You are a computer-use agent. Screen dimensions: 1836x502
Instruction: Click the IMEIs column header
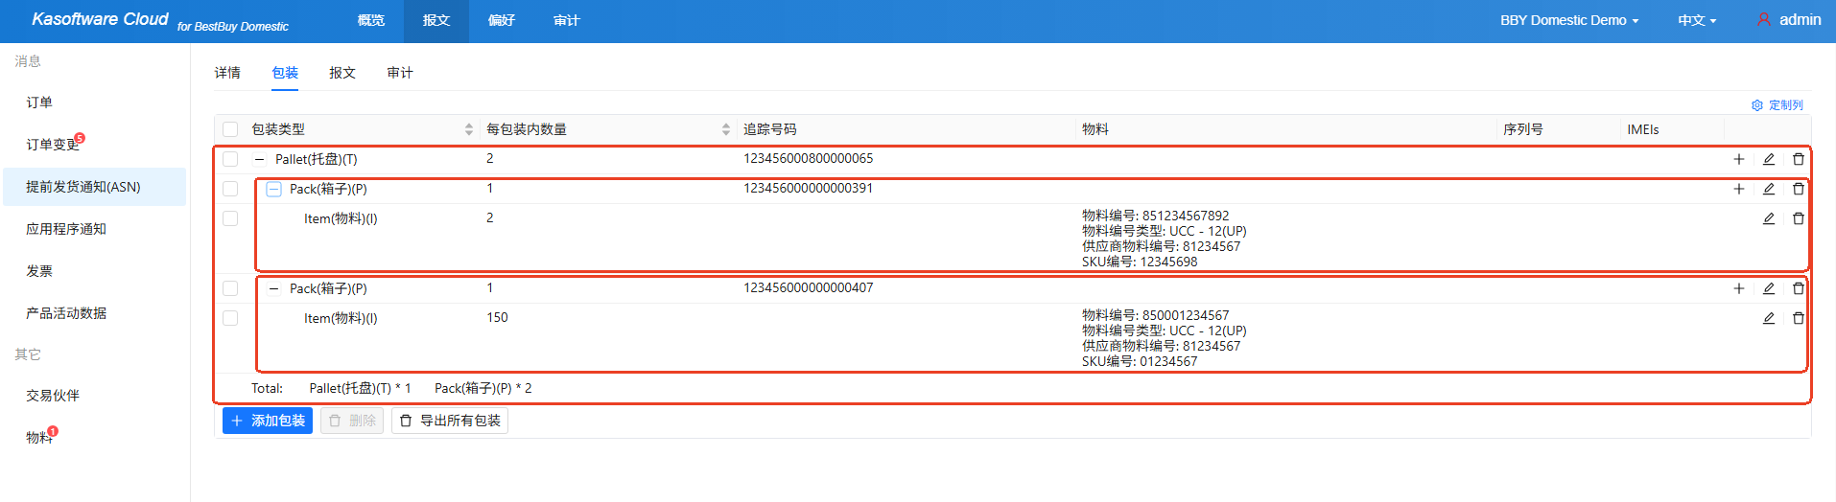(1642, 129)
